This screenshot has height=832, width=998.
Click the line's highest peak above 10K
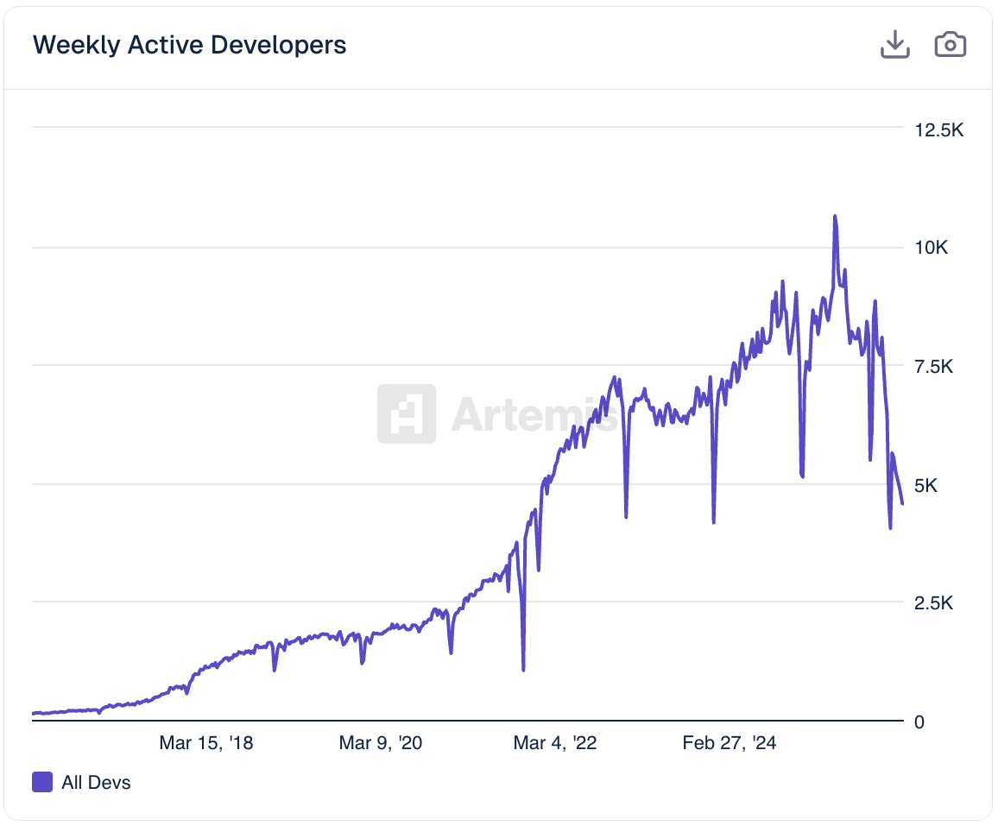pos(835,216)
